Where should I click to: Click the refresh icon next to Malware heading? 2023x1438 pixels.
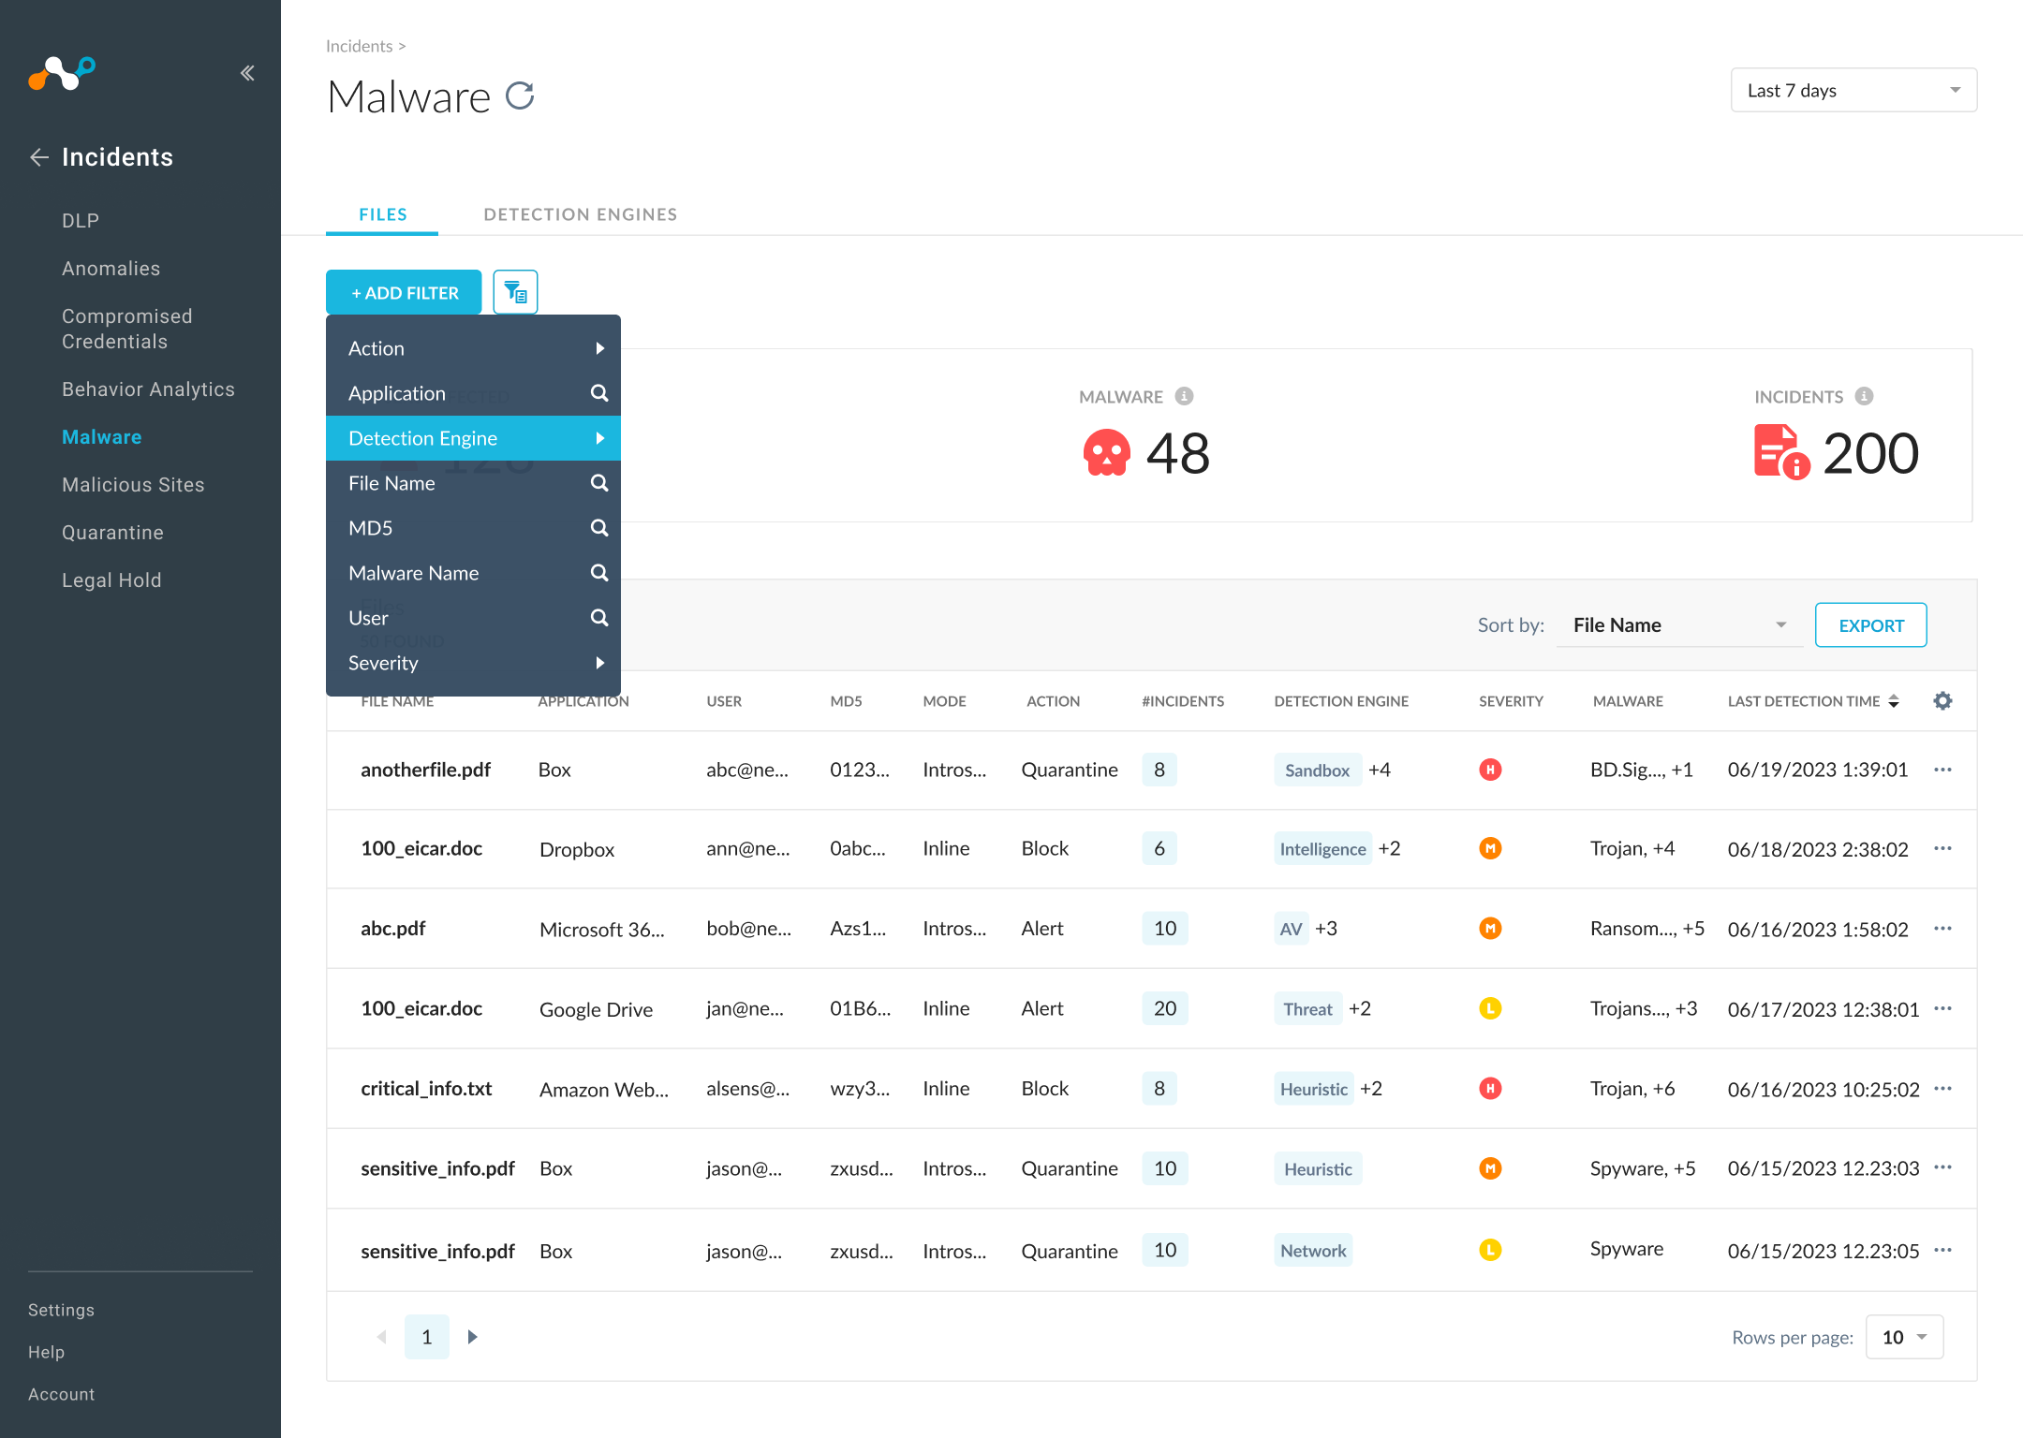(x=521, y=95)
